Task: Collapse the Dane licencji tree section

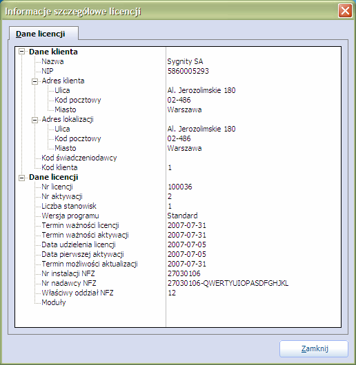Action: click(x=21, y=178)
